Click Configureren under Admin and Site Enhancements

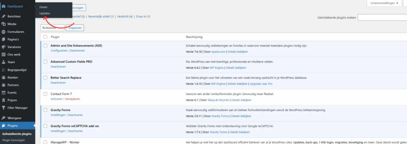tap(59, 50)
